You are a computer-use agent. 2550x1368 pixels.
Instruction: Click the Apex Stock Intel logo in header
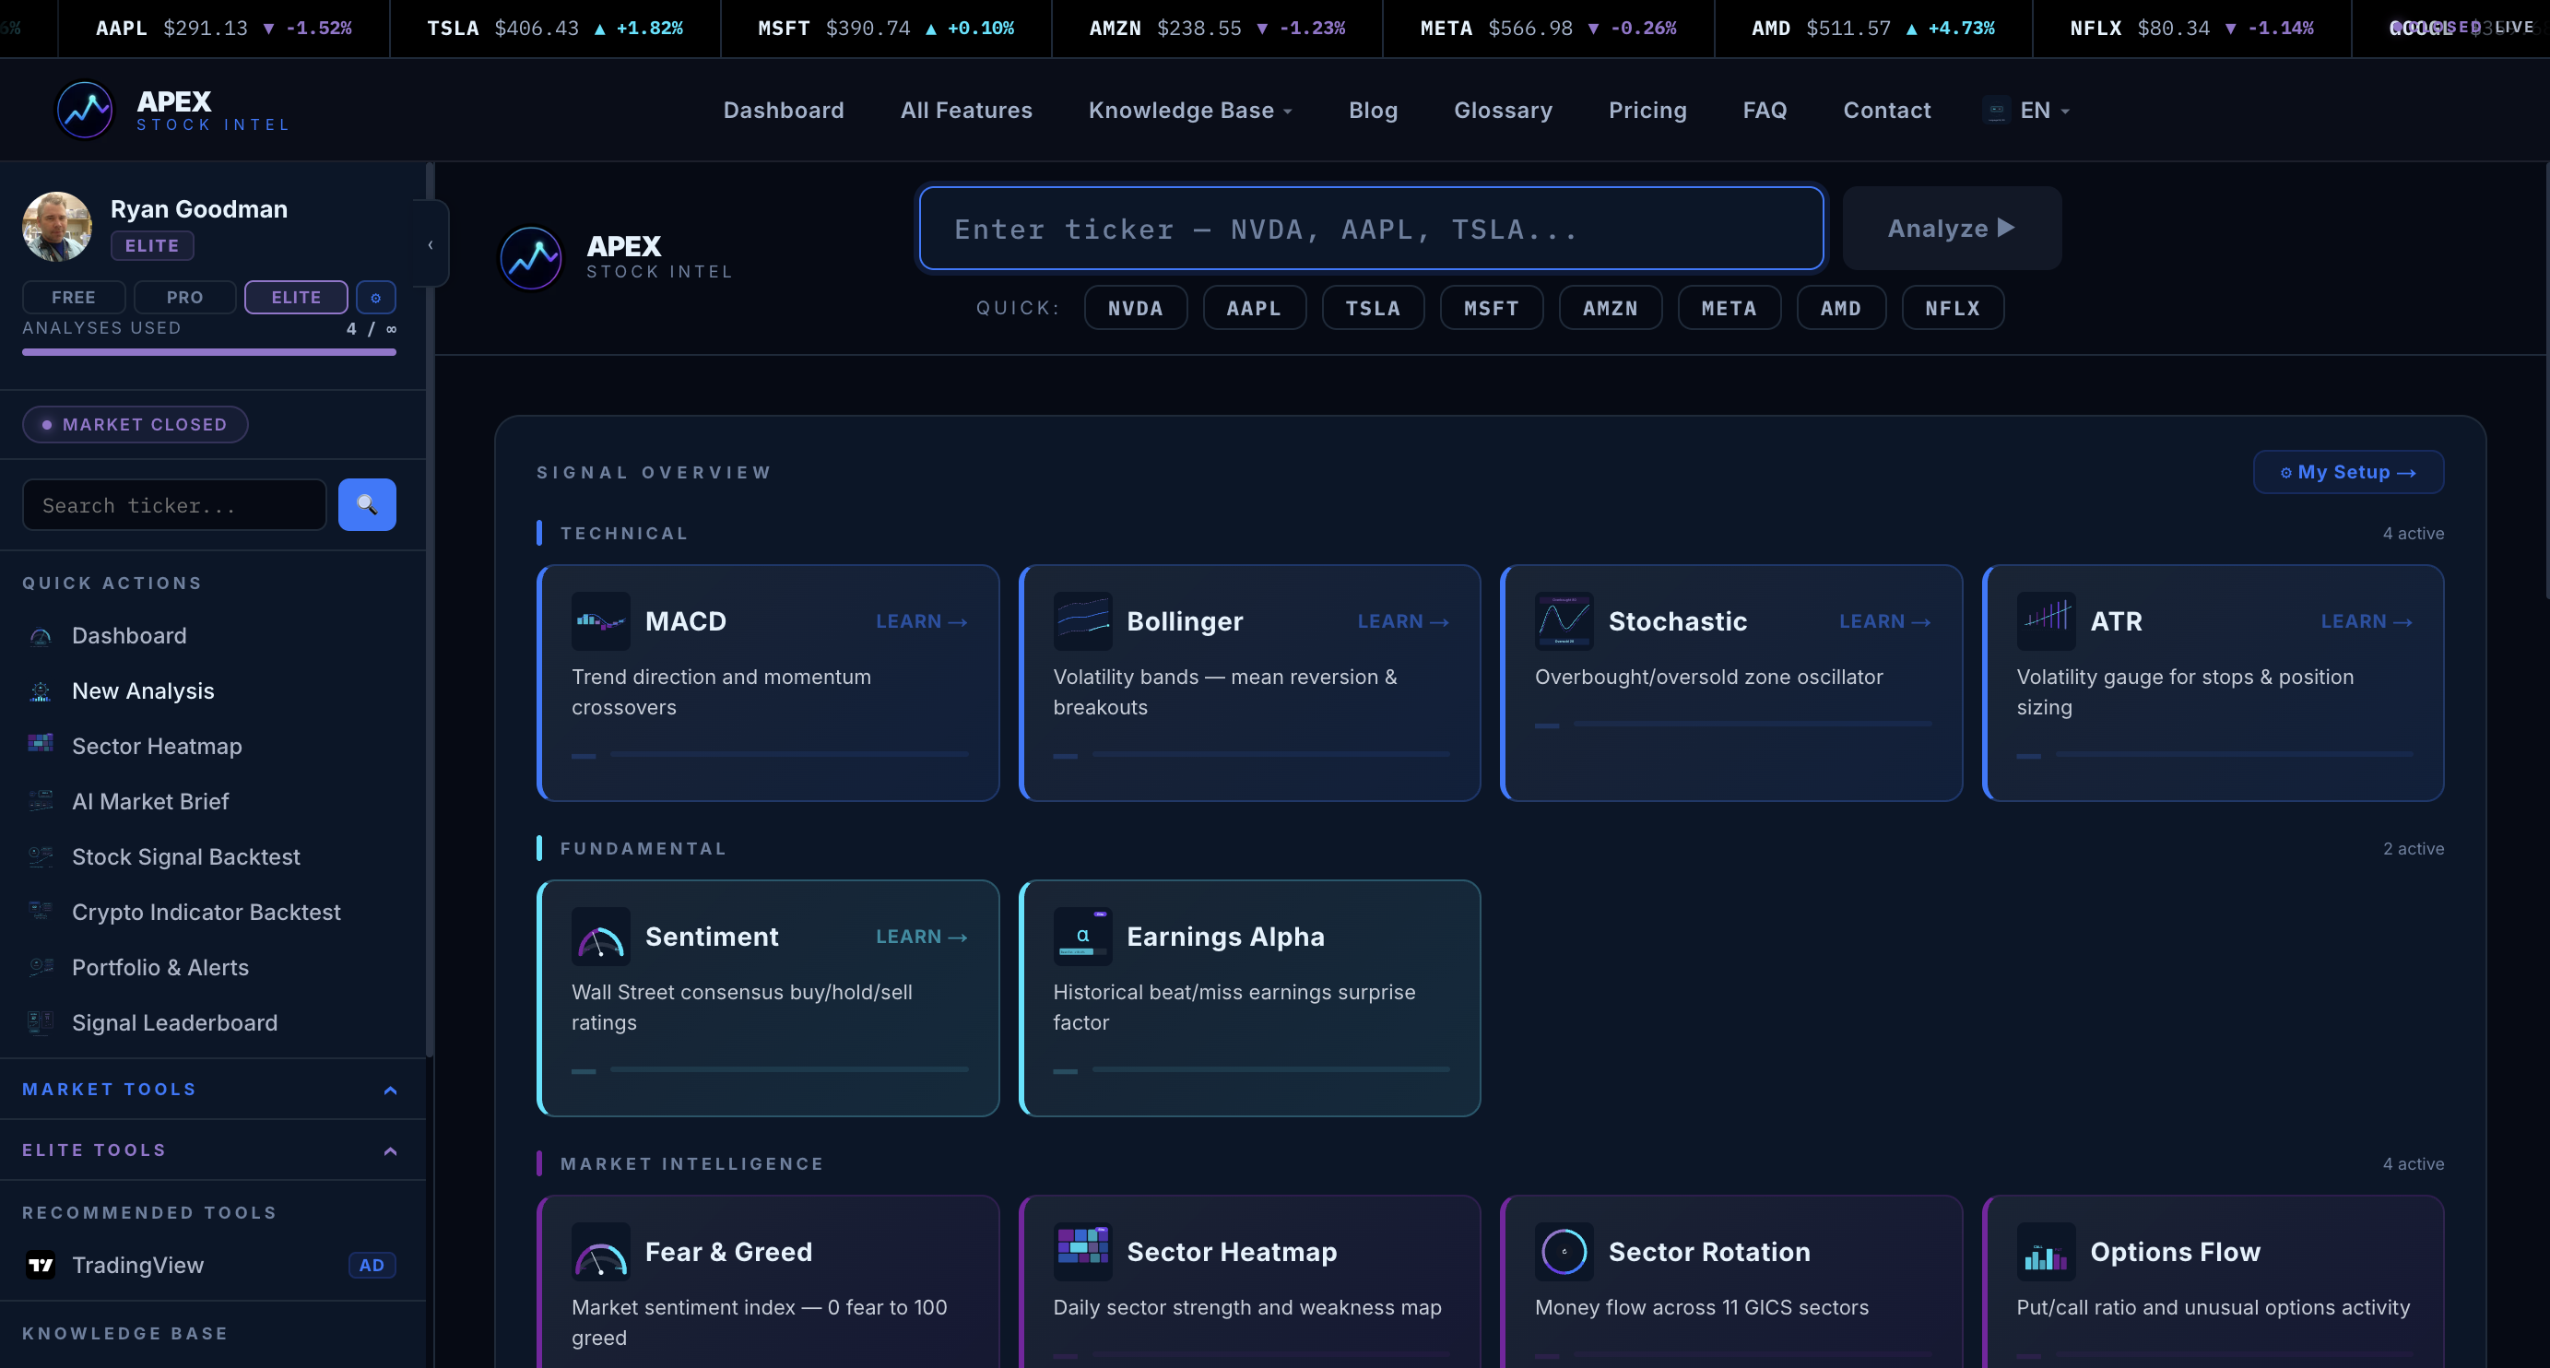[173, 110]
